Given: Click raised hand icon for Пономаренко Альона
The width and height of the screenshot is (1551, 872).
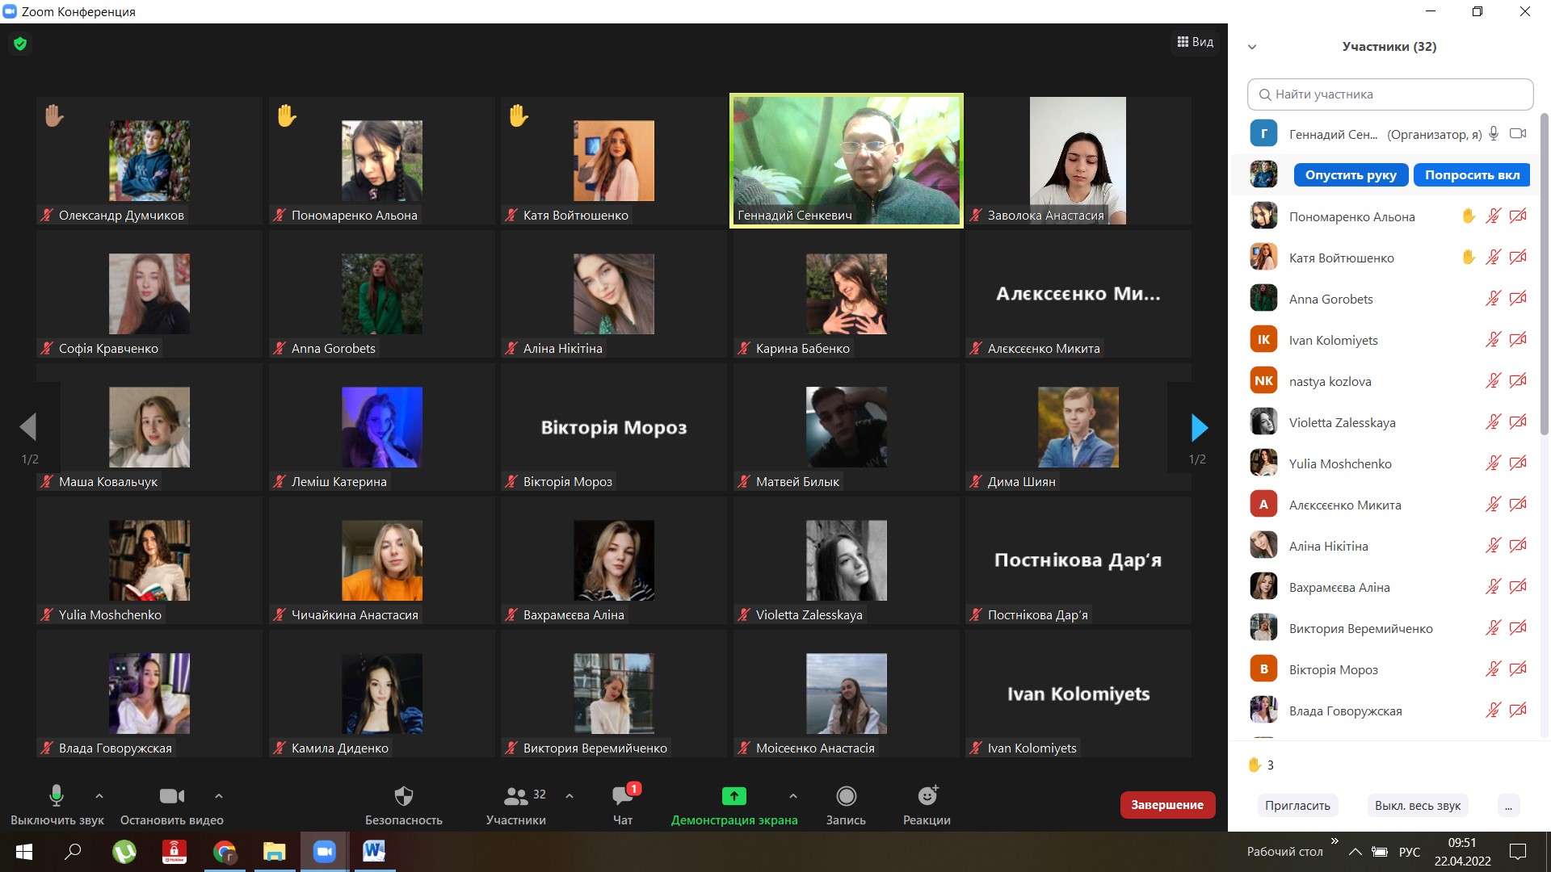Looking at the screenshot, I should tap(1469, 216).
